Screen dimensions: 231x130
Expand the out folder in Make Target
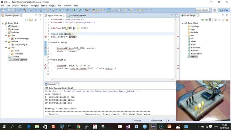click(x=186, y=35)
